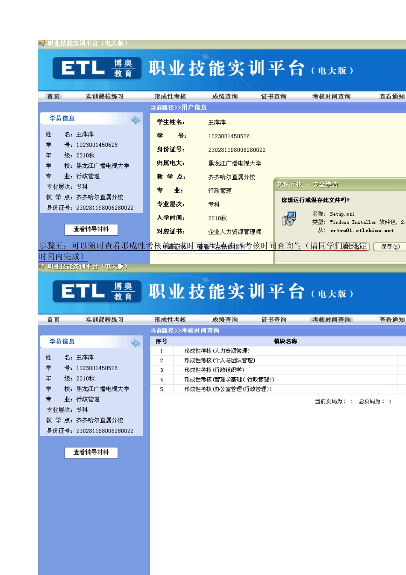Image resolution: width=406 pixels, height=575 pixels.
Task: Click 查看辅导材料 button on the 用户信息 page
Action: click(x=91, y=229)
